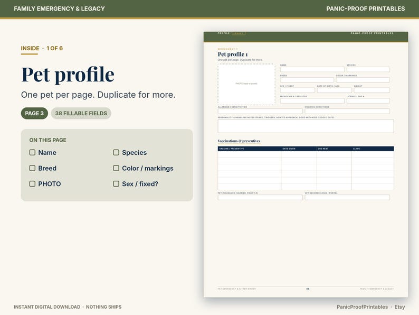Check the Species checkbox
The image size is (419, 315).
pyautogui.click(x=116, y=153)
